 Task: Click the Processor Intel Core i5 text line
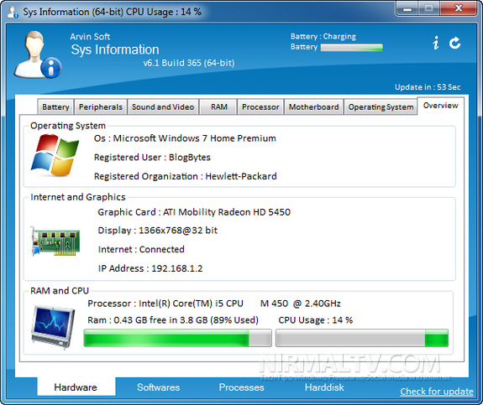pos(214,304)
